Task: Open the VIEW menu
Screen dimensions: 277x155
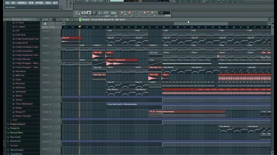Action: point(31,3)
